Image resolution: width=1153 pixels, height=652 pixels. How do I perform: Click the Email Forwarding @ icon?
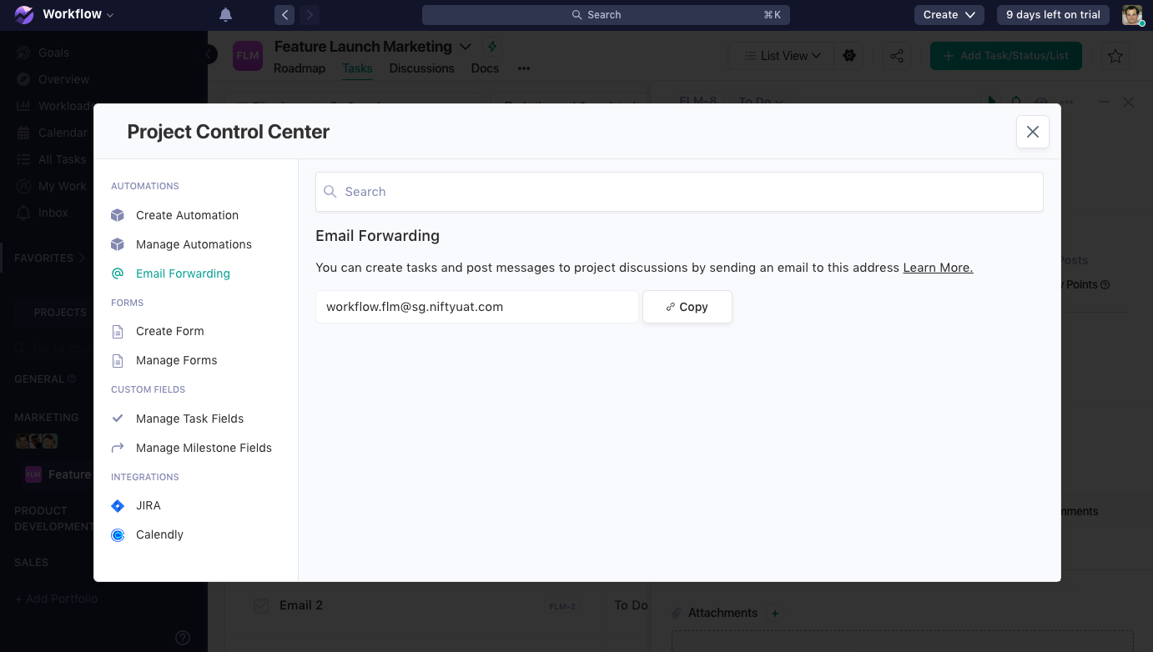pos(118,273)
